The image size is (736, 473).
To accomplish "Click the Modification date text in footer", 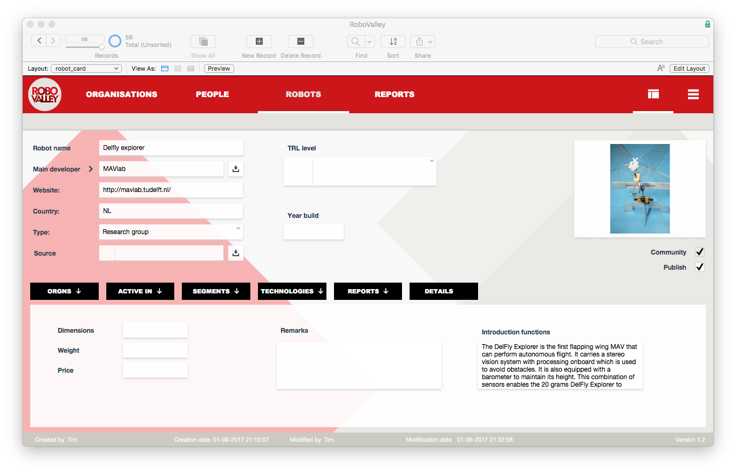I will click(459, 440).
